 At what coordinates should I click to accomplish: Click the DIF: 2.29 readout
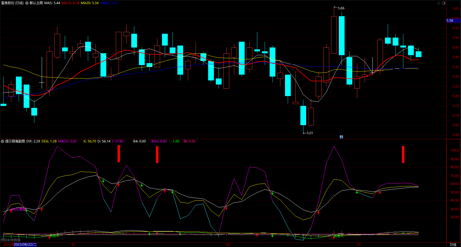click(33, 141)
